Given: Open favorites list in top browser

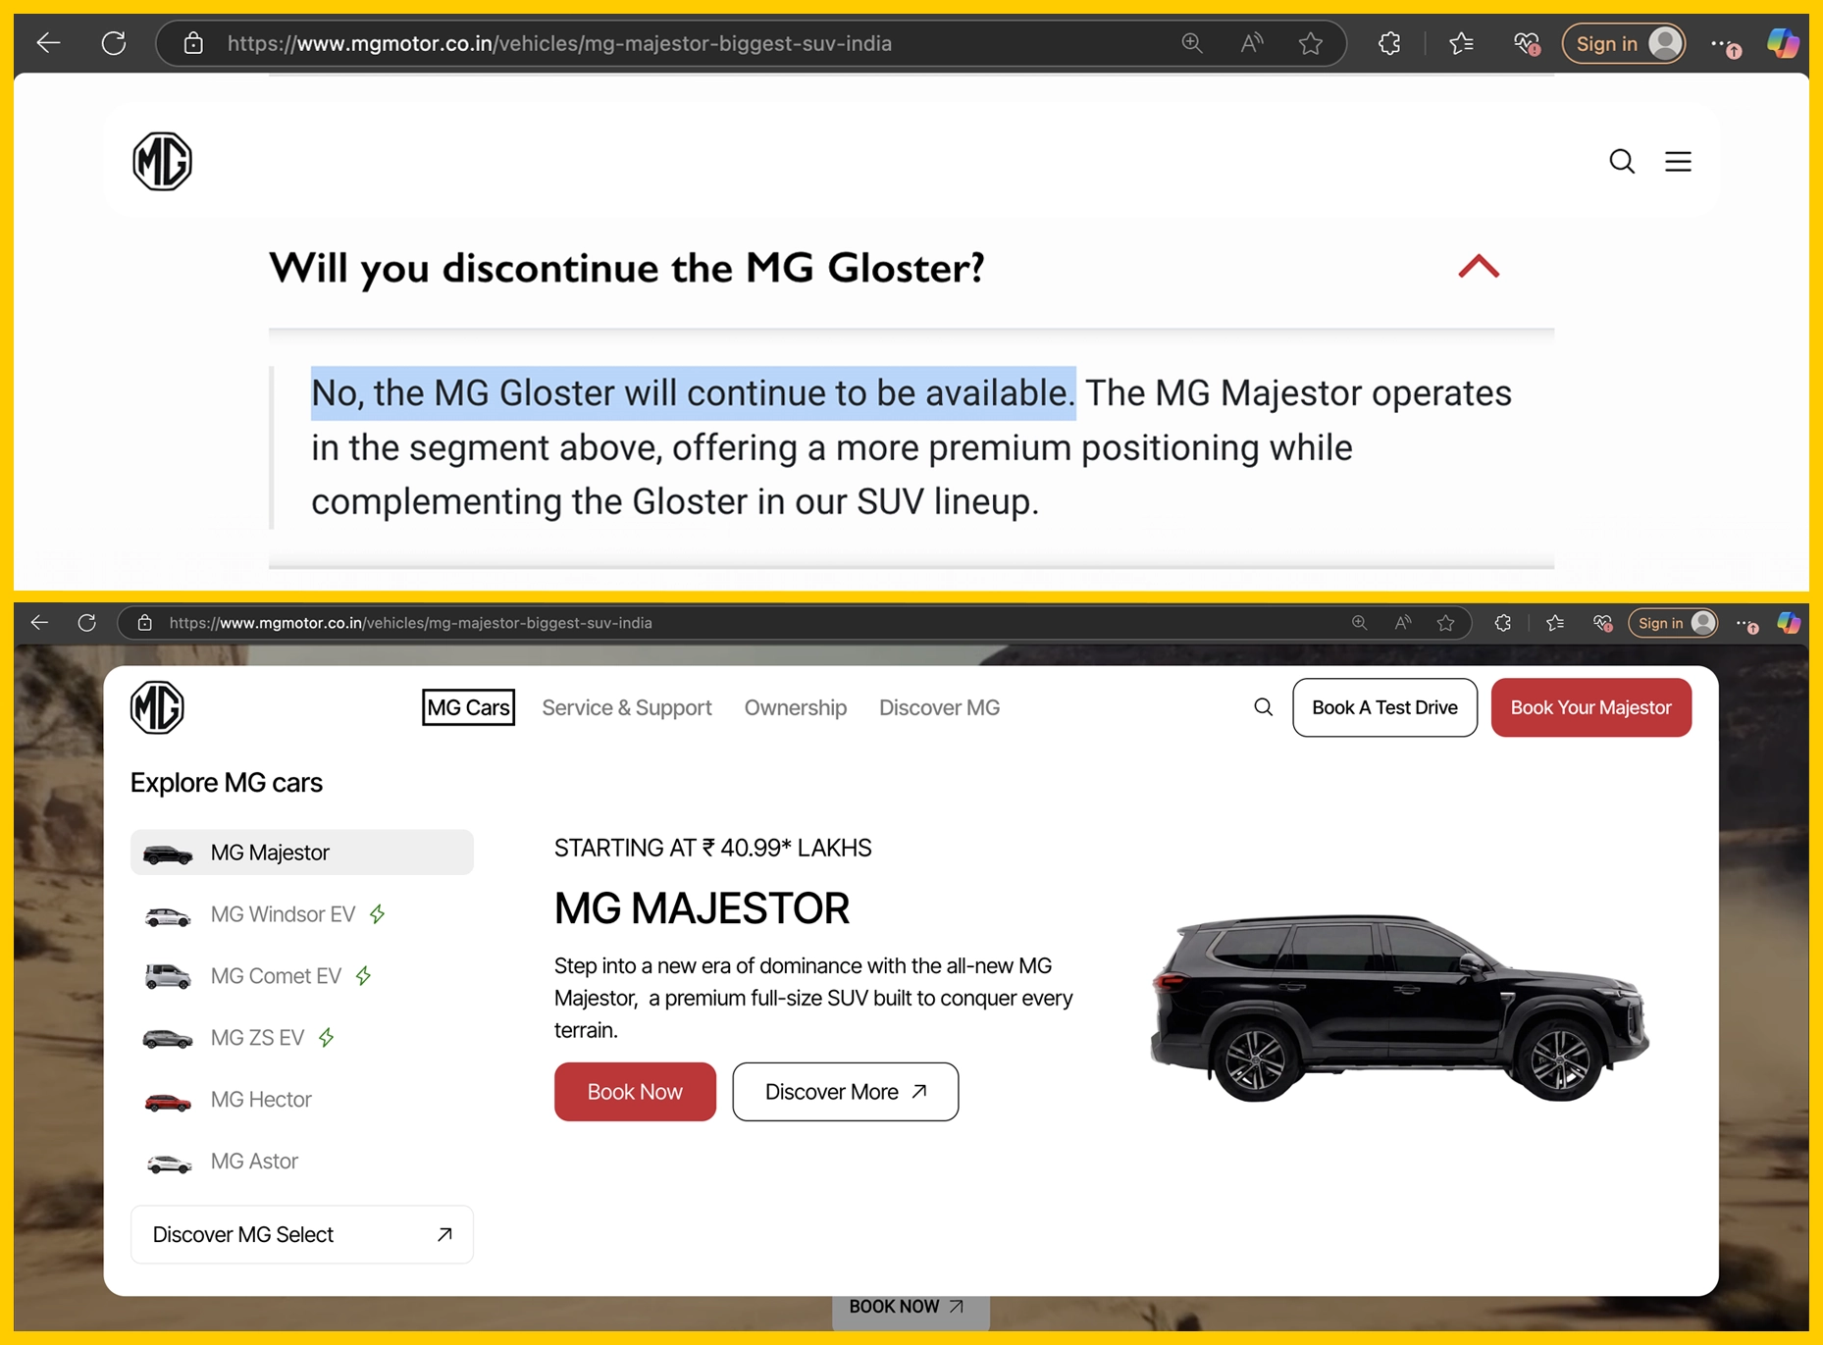Looking at the screenshot, I should 1461,43.
